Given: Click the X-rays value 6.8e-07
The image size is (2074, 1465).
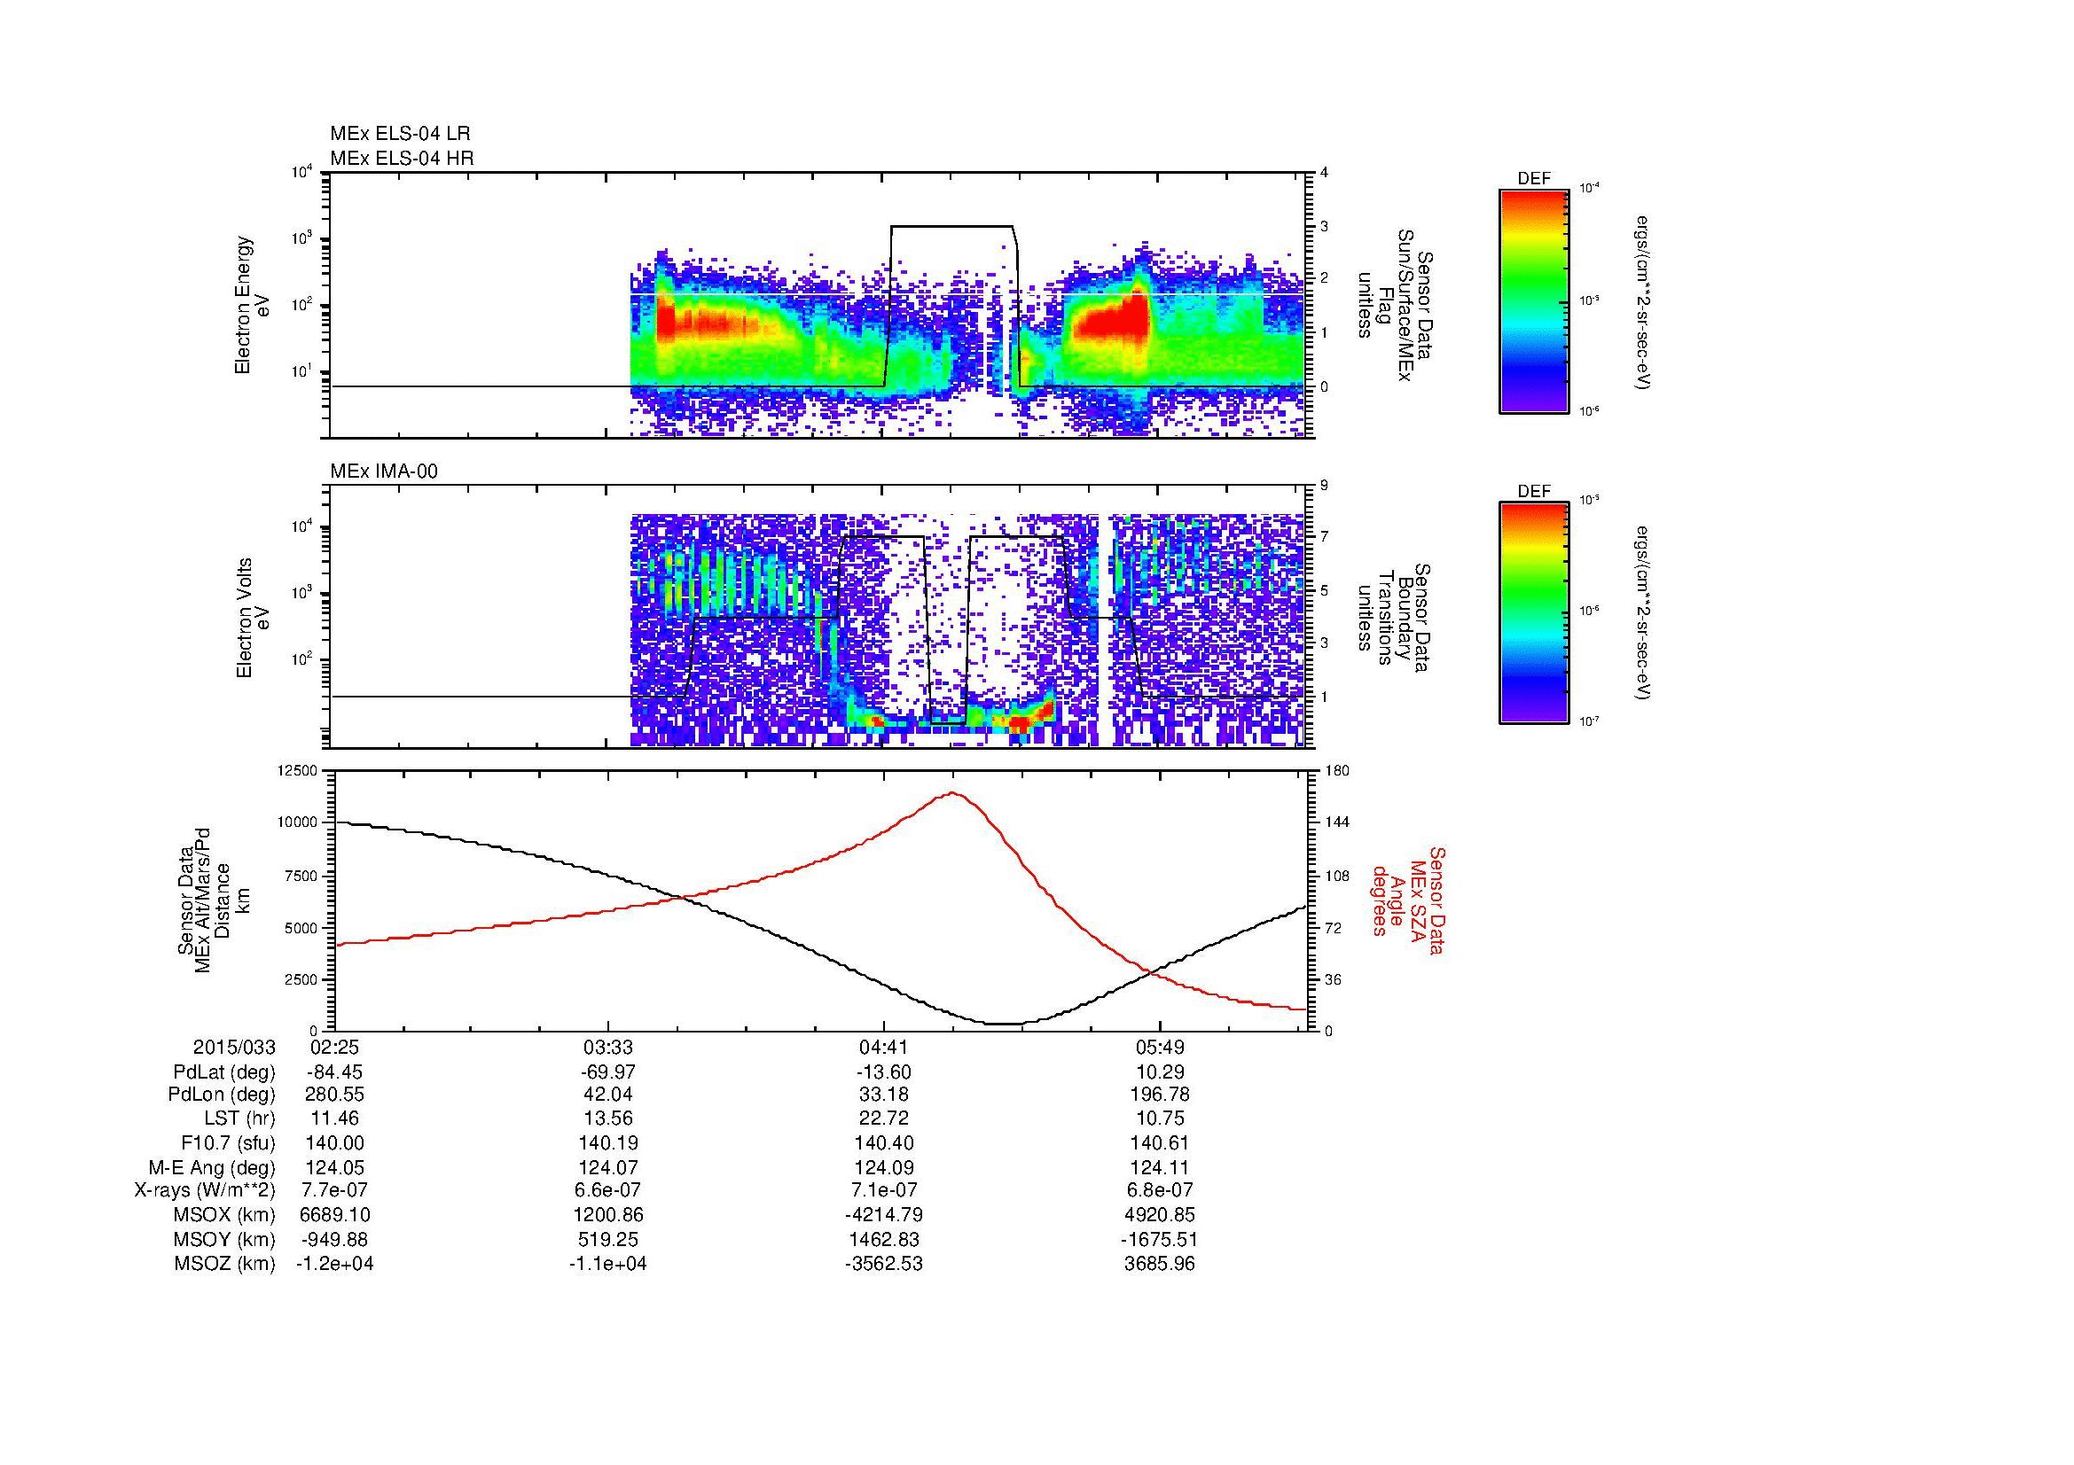Looking at the screenshot, I should tap(1159, 1190).
